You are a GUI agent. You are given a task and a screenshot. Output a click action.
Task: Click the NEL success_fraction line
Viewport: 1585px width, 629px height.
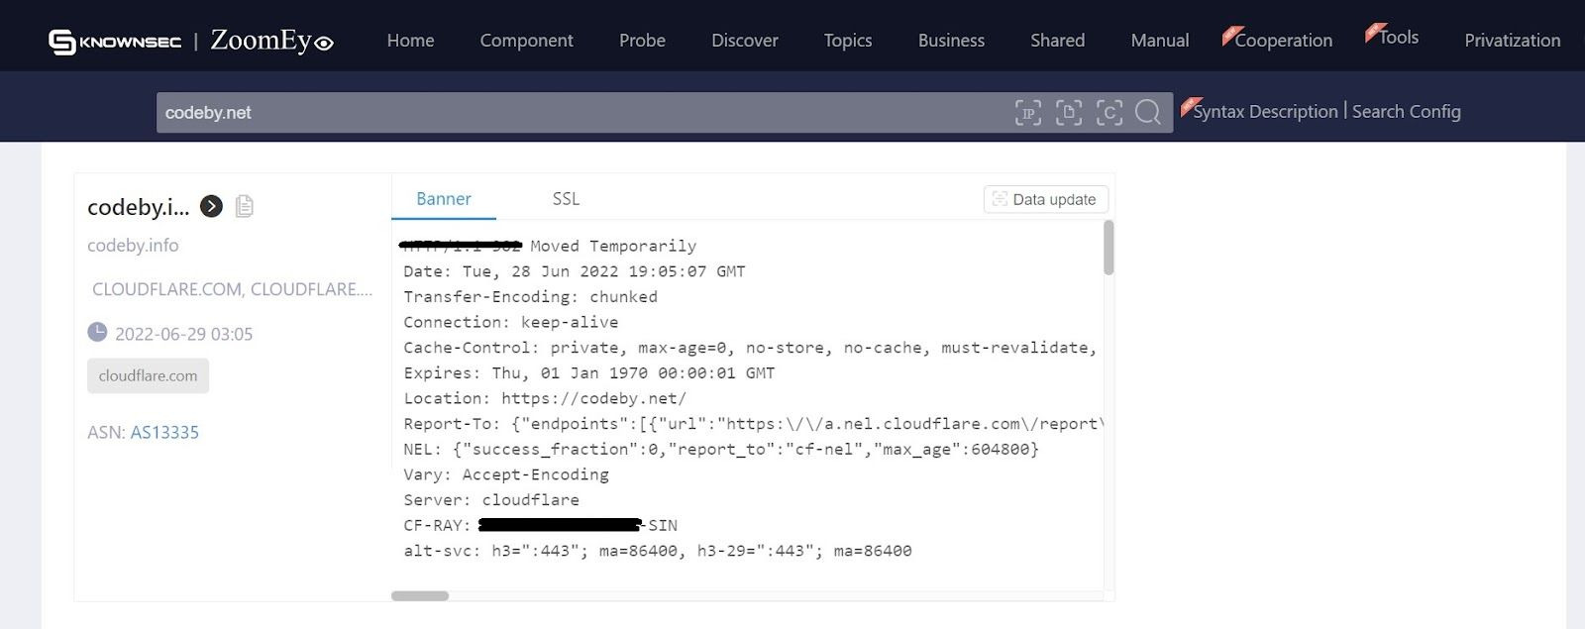721,450
